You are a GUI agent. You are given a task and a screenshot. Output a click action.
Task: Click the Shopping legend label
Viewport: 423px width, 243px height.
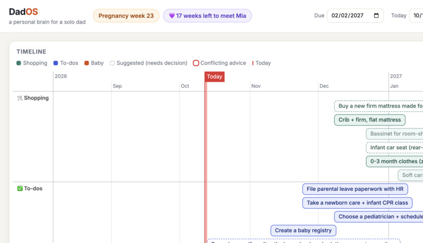tap(35, 63)
